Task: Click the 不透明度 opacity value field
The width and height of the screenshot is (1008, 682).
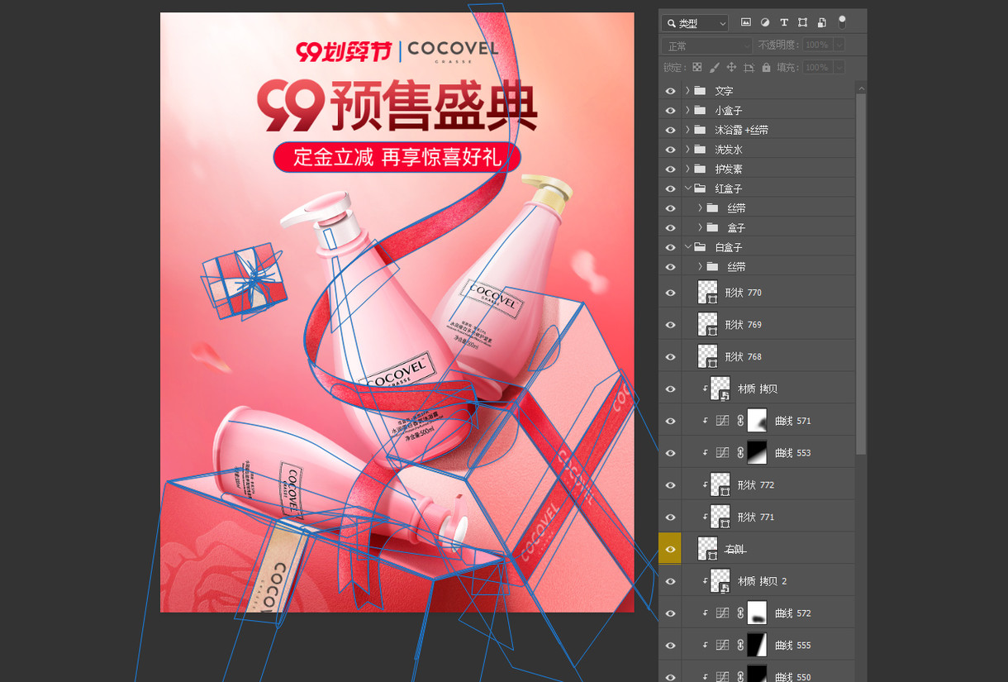Action: 817,45
